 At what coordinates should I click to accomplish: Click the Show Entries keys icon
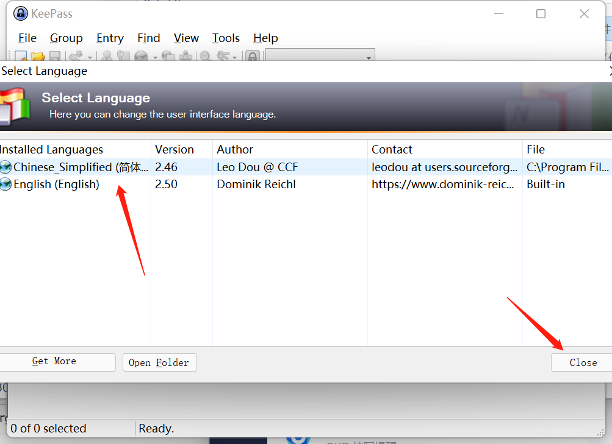224,56
